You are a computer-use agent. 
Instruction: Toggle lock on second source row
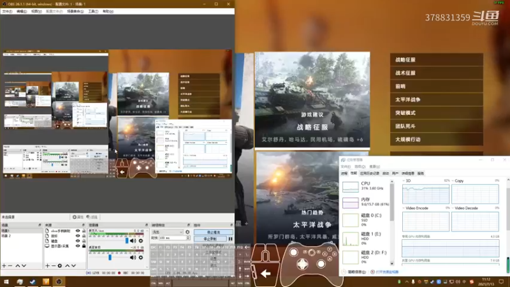tap(84, 236)
